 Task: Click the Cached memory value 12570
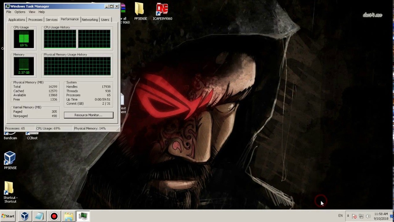point(53,91)
